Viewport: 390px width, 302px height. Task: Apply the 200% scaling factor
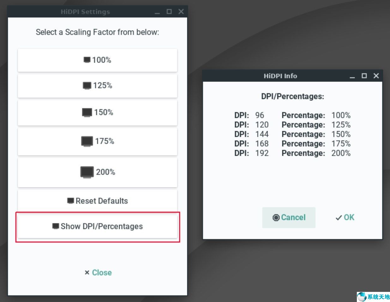coord(97,172)
